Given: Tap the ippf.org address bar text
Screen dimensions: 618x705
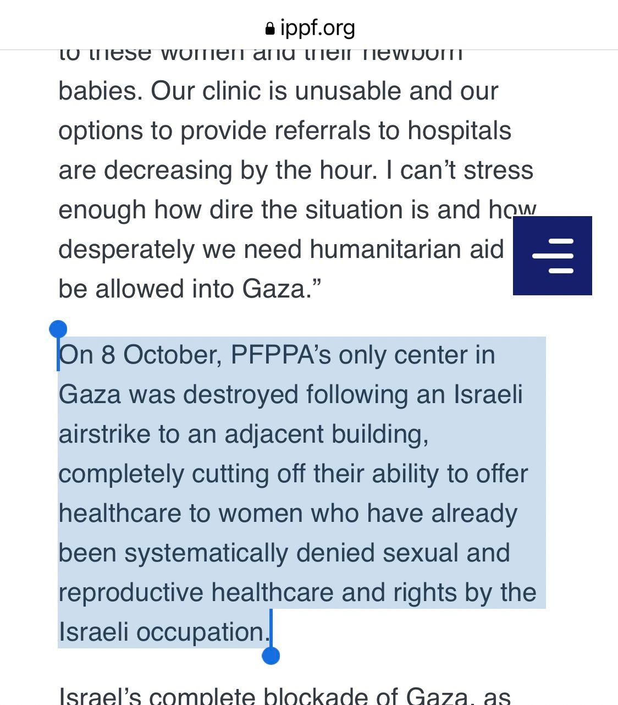Looking at the screenshot, I should pos(317,27).
